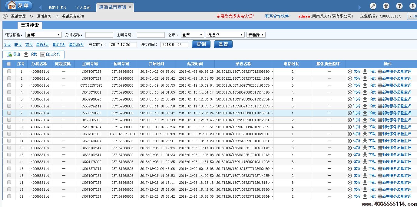The image size is (417, 207).
Task: Click the export (导出) icon in toolbar
Action: point(9,55)
